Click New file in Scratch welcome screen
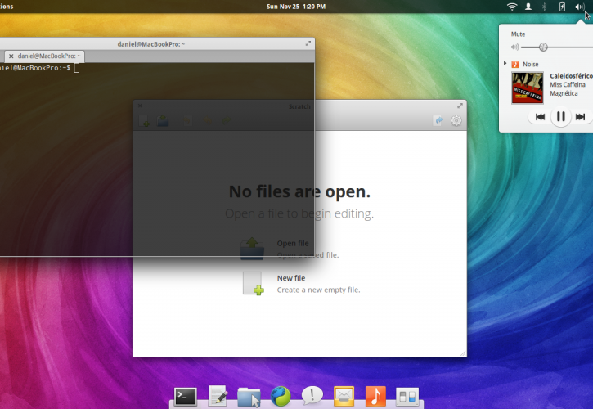 pos(291,278)
